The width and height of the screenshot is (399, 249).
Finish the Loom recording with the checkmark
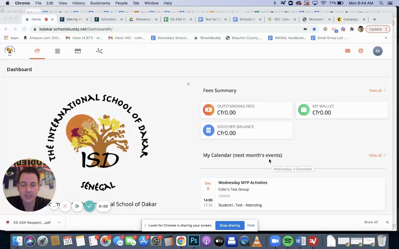click(89, 206)
